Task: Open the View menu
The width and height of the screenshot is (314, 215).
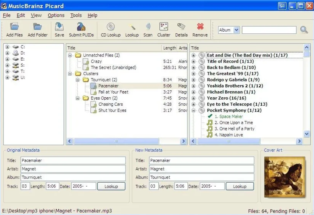Action: 36,15
